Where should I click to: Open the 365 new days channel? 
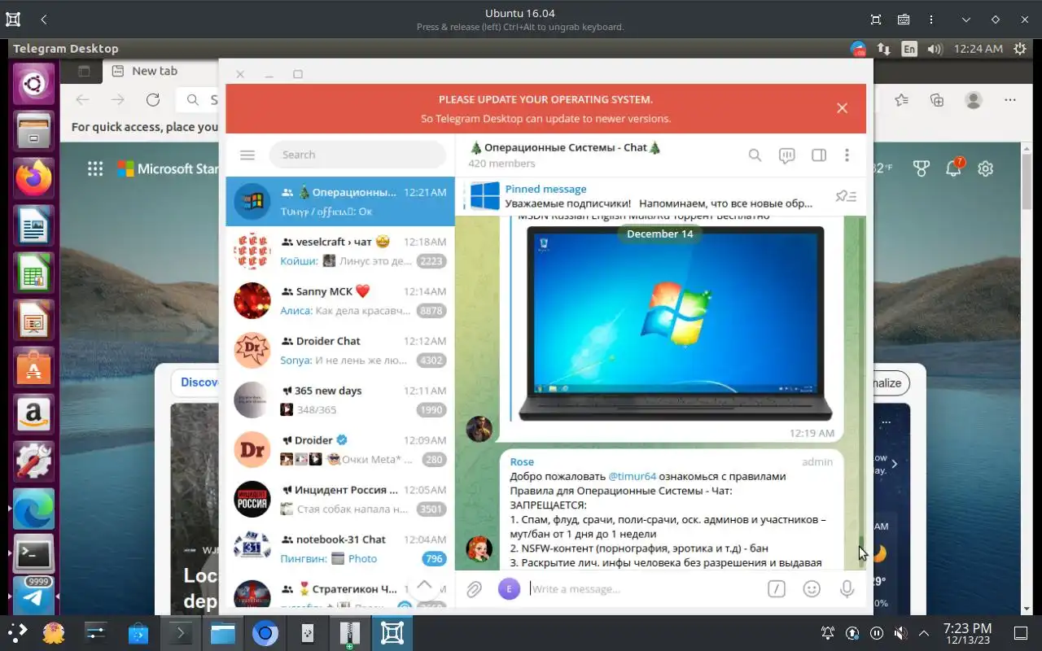coord(340,400)
